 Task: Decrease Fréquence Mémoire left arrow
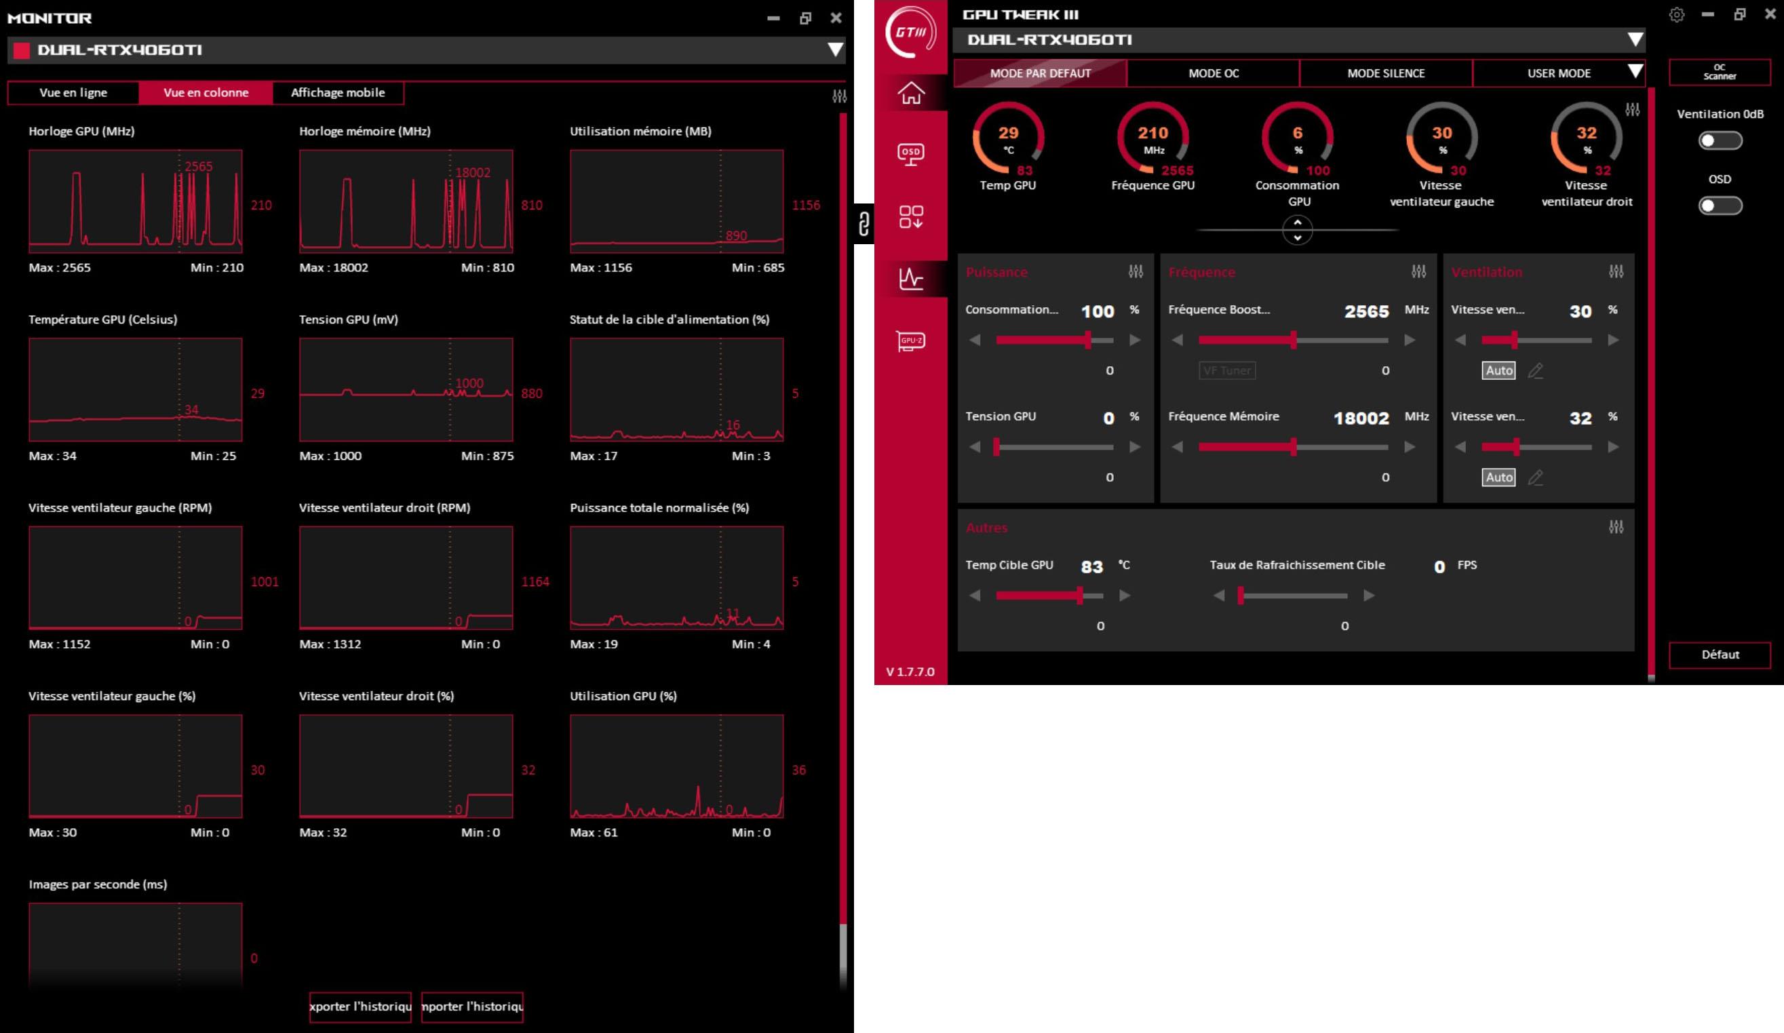coord(1178,447)
